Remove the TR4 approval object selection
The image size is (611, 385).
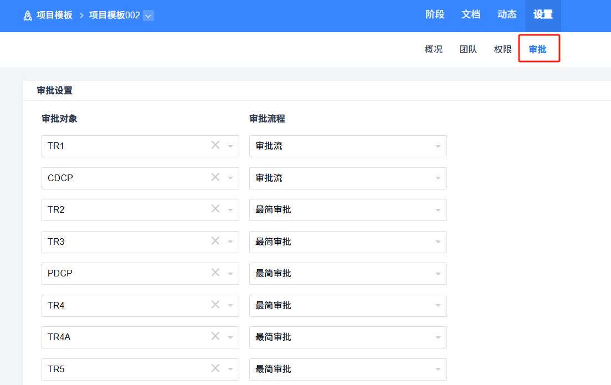coord(215,305)
